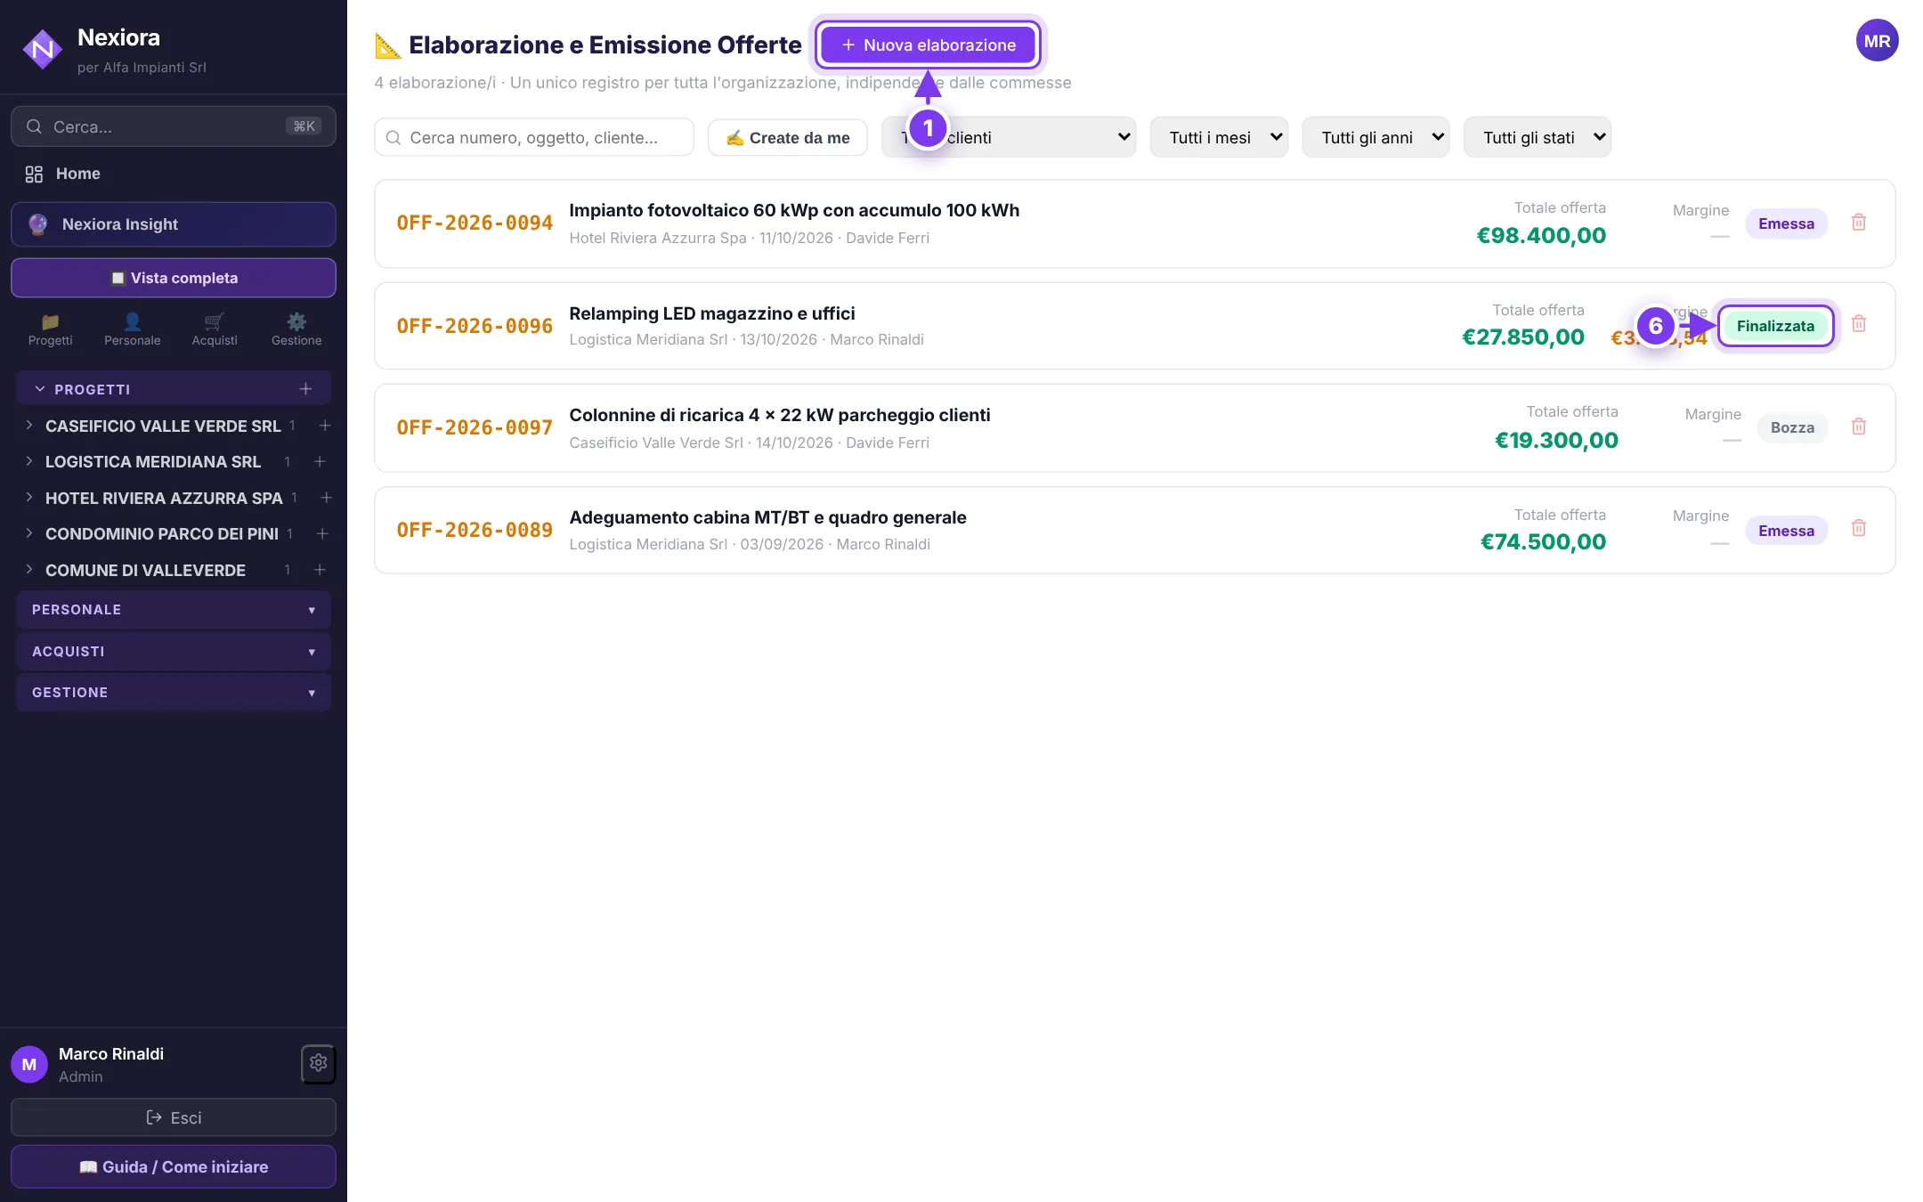1923x1202 pixels.
Task: Collapse the PROGETTI section chevron
Action: (x=39, y=389)
